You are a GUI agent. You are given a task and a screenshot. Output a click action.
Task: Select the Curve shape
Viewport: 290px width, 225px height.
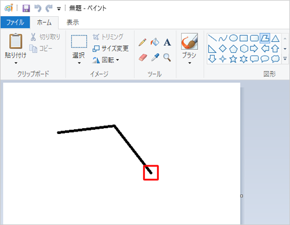click(x=223, y=38)
